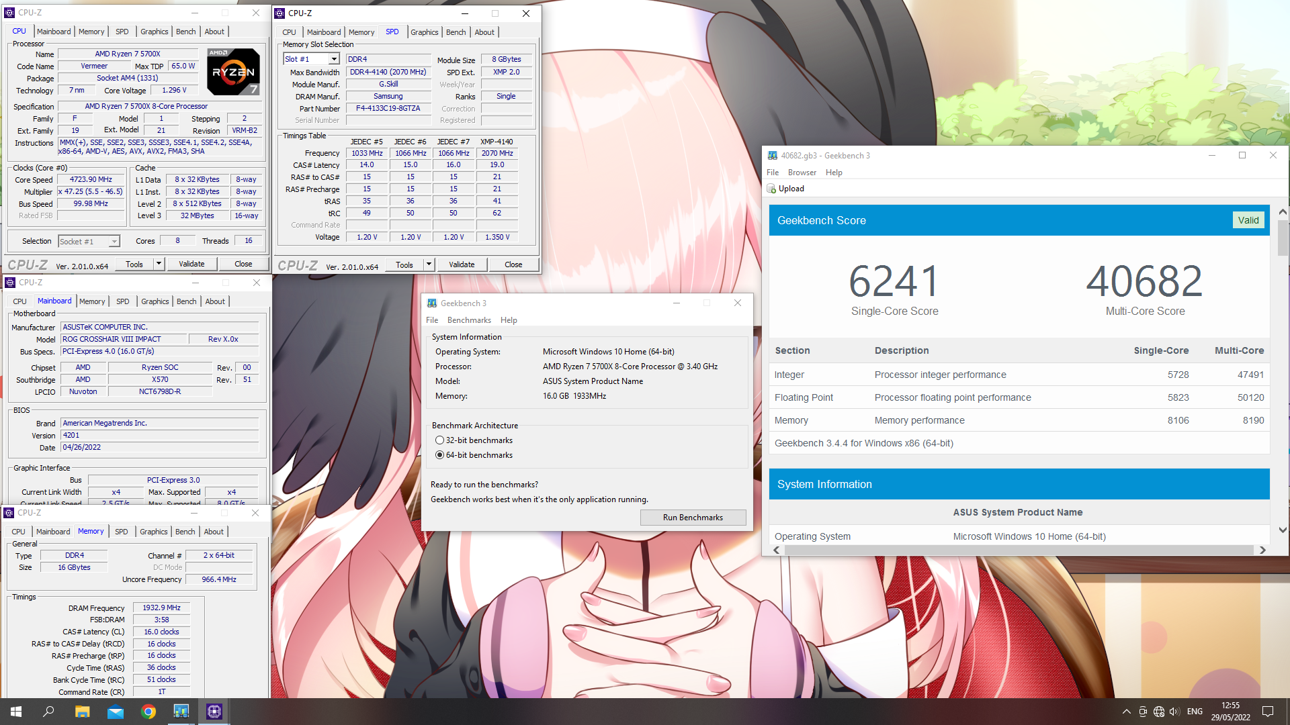
Task: Select 32-bit benchmarks radio option
Action: click(x=440, y=440)
